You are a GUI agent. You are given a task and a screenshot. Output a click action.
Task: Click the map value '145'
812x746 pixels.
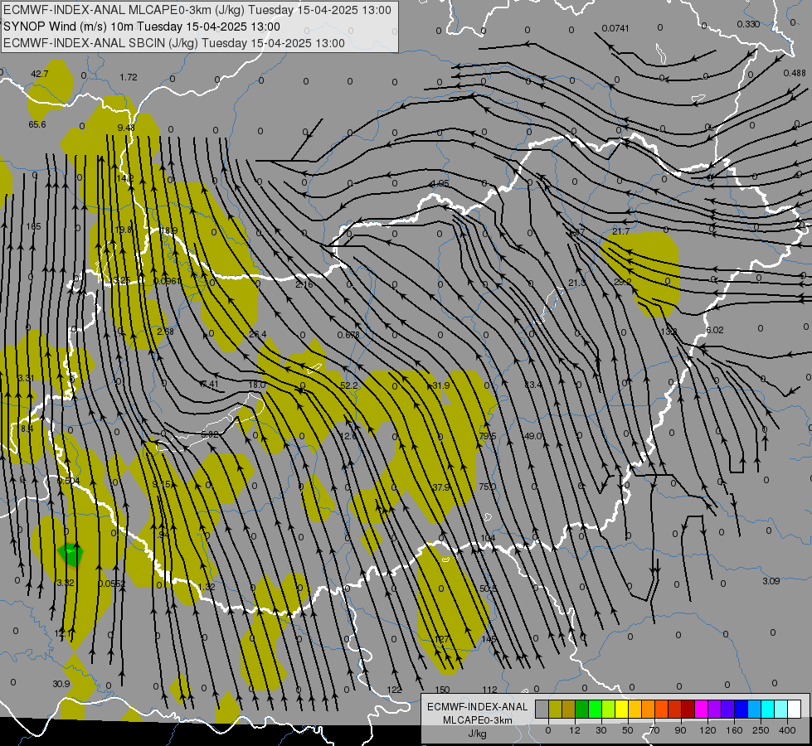click(489, 639)
